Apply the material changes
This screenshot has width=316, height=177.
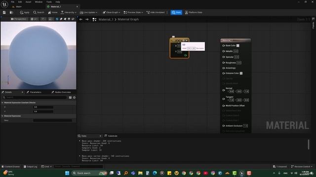(x=25, y=12)
